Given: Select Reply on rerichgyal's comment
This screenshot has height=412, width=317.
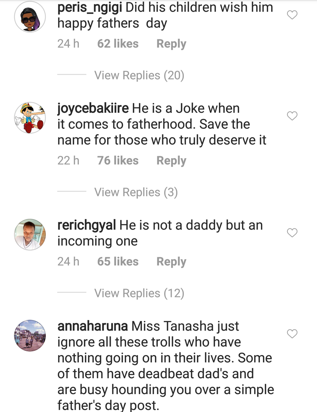Looking at the screenshot, I should coord(171,261).
